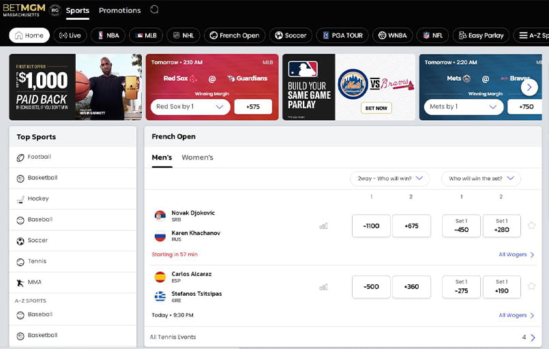Pick Alcaraz Set 1 at -275
This screenshot has width=549, height=349.
pos(461,287)
